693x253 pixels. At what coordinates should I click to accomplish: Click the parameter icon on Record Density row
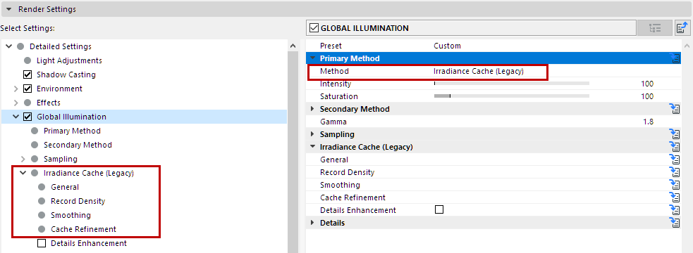coord(675,172)
